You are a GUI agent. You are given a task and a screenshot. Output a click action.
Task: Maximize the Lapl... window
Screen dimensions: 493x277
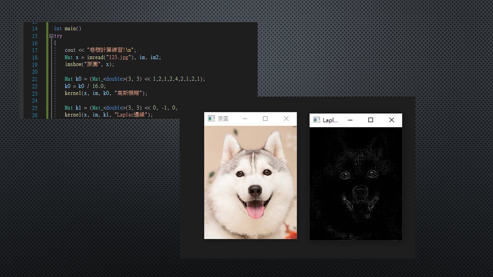(371, 120)
